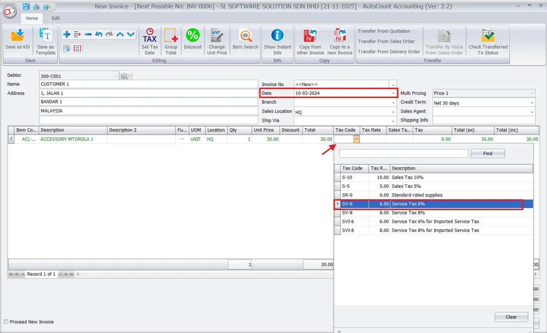
Task: Select the Home ribbon tab
Action: point(32,18)
